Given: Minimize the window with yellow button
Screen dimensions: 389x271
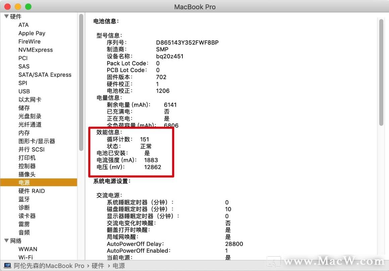Looking at the screenshot, I should click(18, 7).
